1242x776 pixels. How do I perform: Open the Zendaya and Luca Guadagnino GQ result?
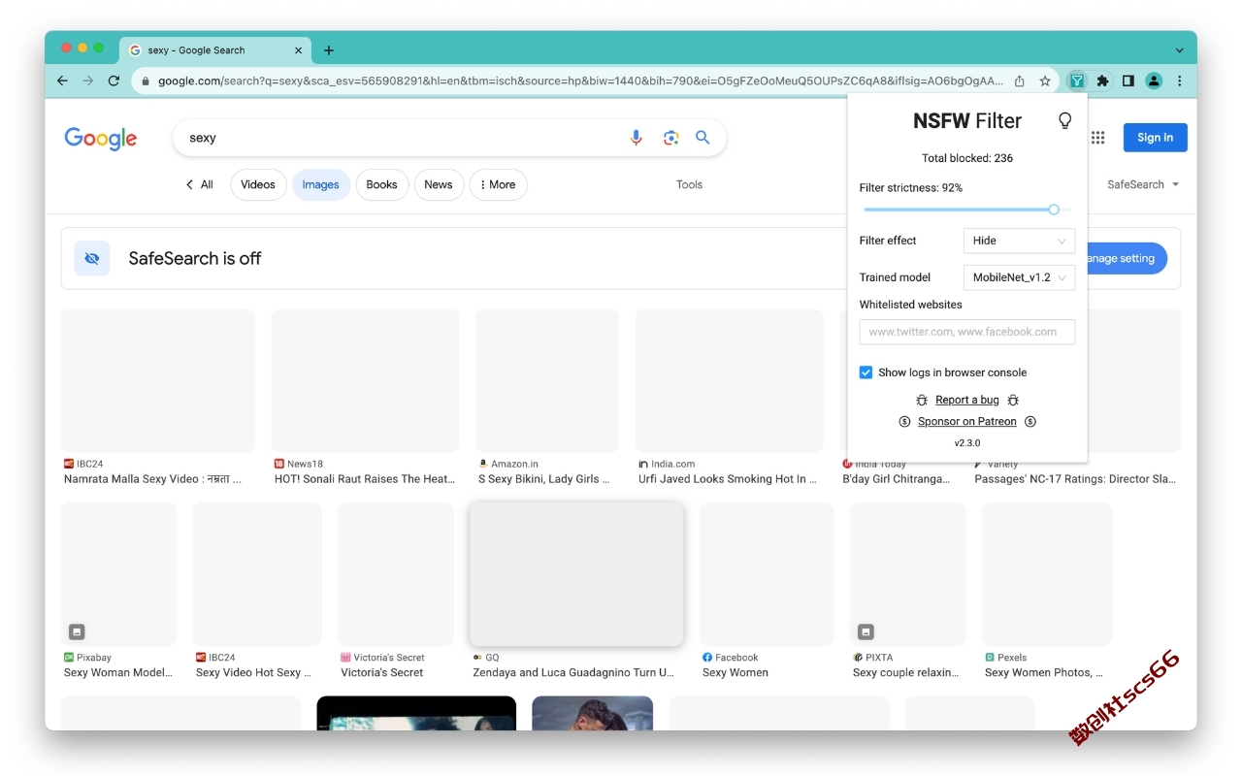click(x=572, y=672)
